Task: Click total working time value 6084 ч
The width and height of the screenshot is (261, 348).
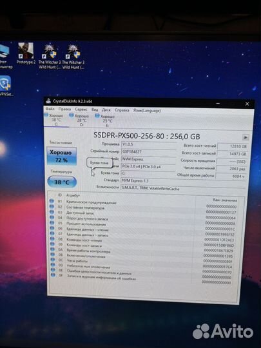Action: [x=231, y=176]
